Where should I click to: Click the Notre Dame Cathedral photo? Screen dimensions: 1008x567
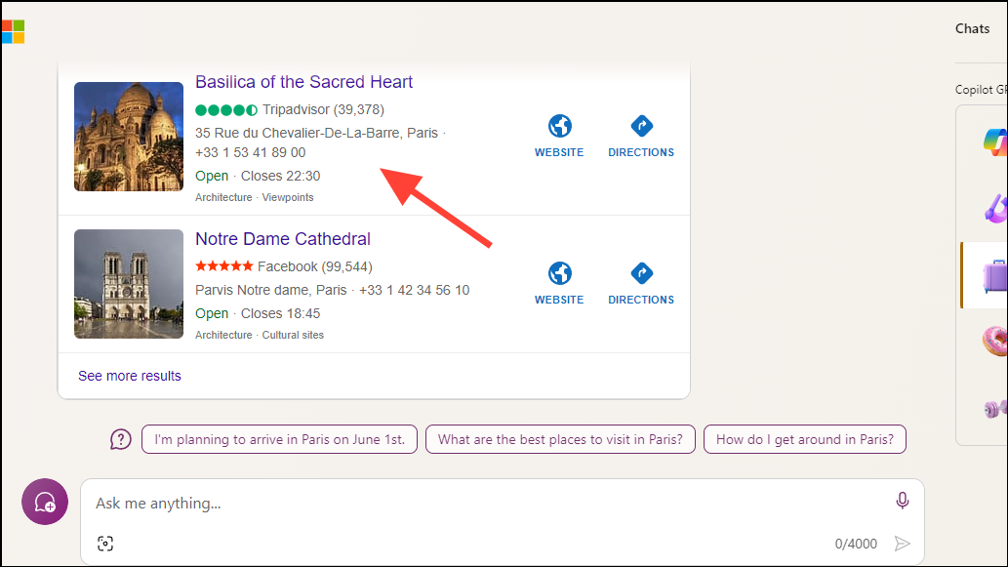[129, 283]
